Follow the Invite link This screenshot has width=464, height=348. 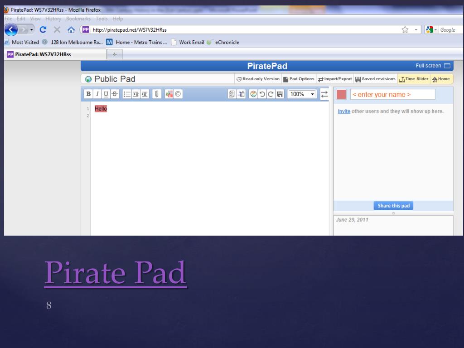point(344,111)
